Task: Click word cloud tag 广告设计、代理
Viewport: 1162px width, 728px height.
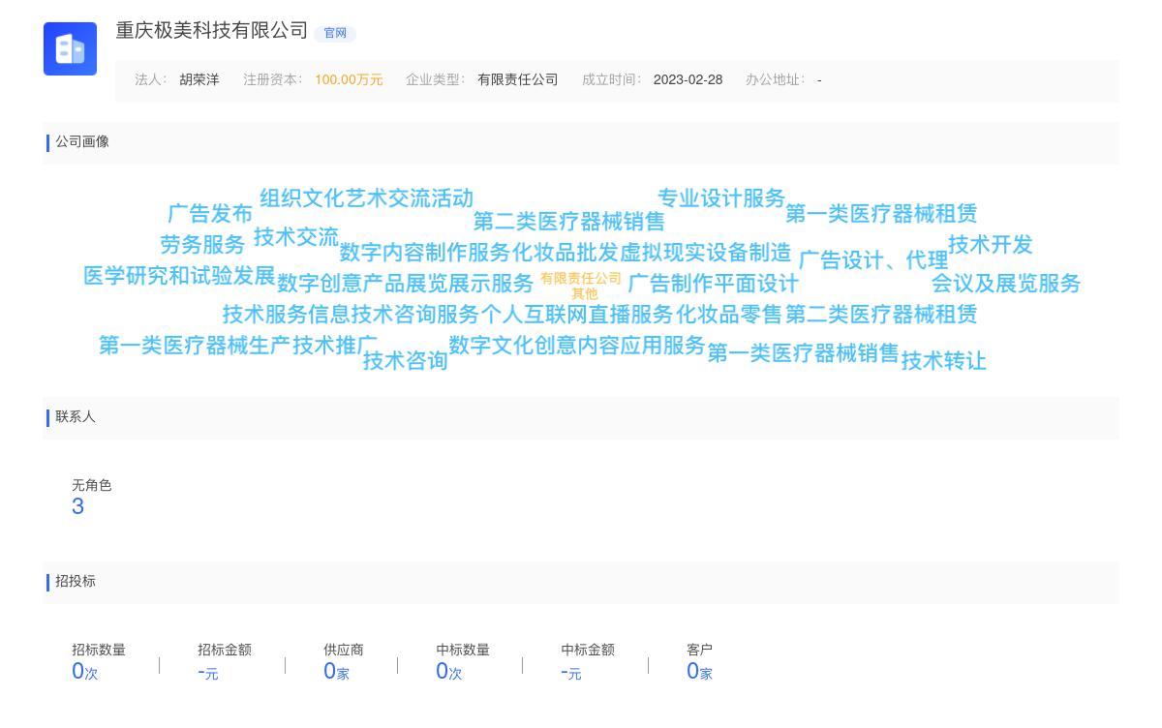Action: (873, 260)
